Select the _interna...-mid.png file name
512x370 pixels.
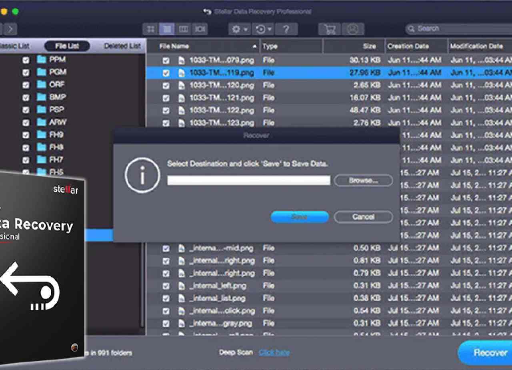[x=222, y=248]
